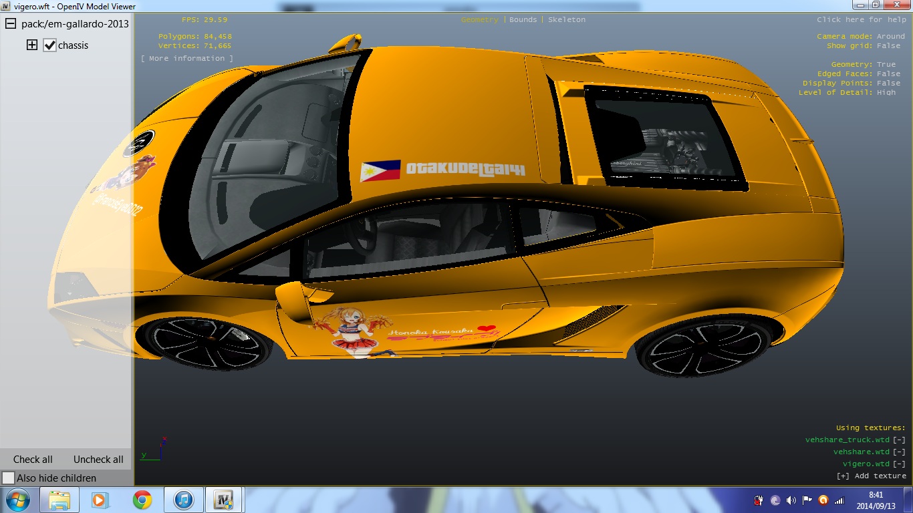Switch to the Bounds view tab
This screenshot has width=913, height=513.
point(523,19)
